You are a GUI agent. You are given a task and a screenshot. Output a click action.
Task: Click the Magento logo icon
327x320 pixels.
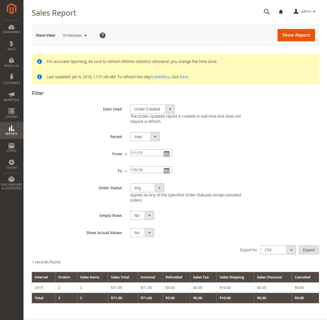(x=11, y=8)
